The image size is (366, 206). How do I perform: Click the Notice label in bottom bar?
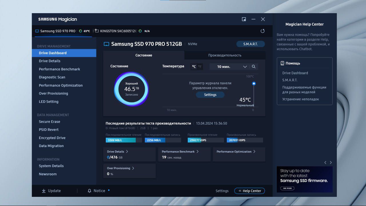(x=99, y=191)
